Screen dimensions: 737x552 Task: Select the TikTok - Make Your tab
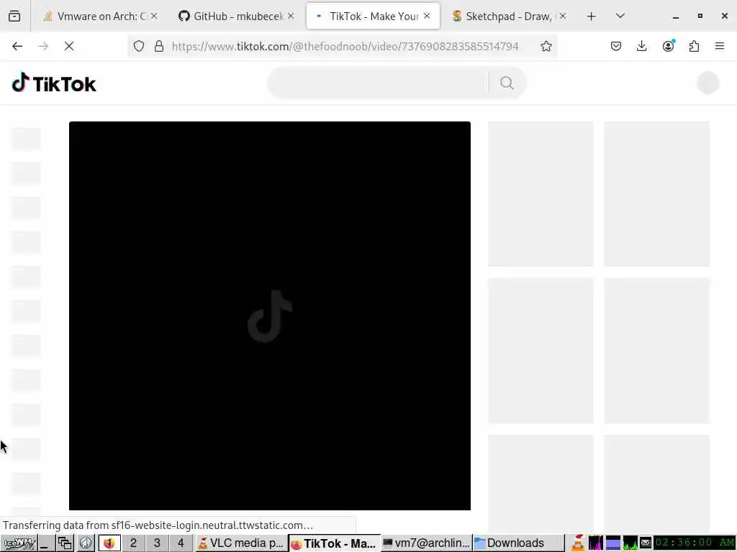pyautogui.click(x=373, y=17)
